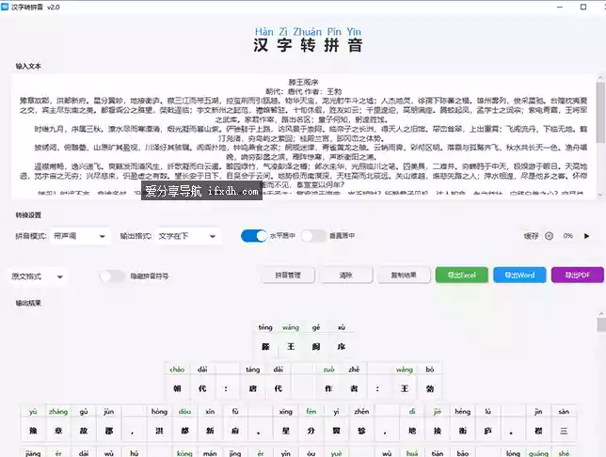
Task: Click the pinyin 'xù' in the title row
Action: (x=342, y=327)
